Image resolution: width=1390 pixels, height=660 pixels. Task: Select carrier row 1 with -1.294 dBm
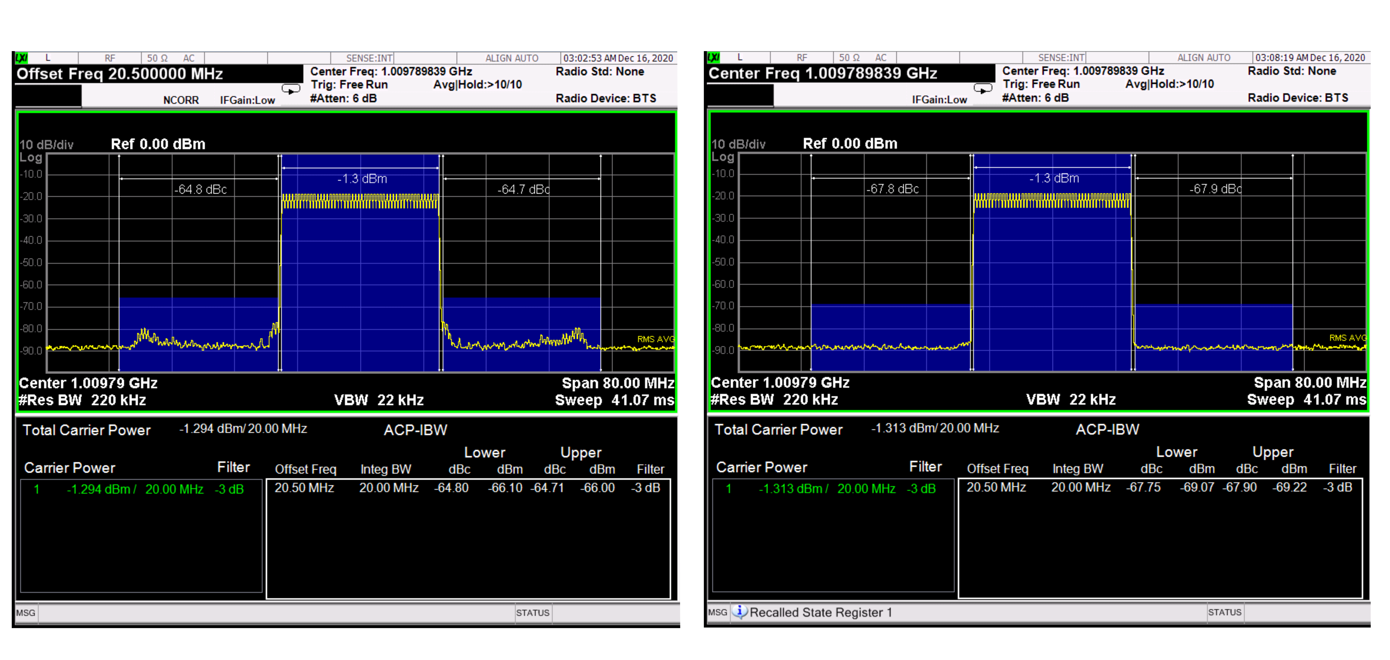(141, 489)
